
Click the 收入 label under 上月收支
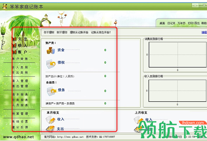(x=149, y=119)
